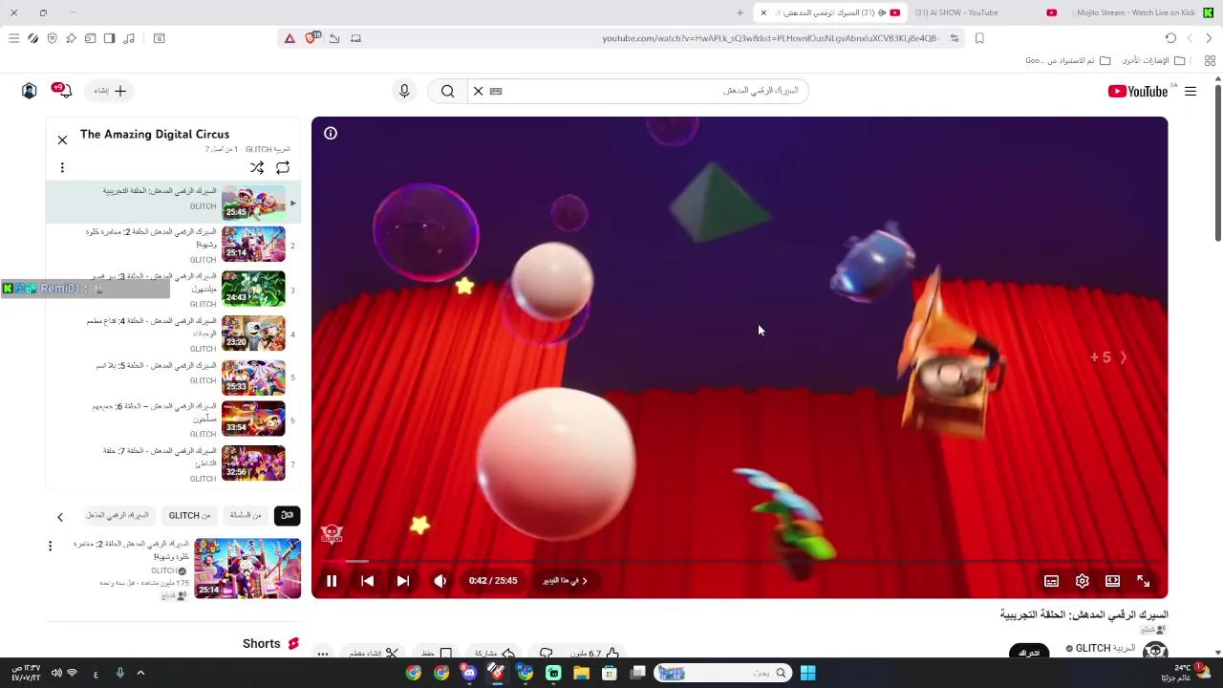Toggle browser sidebar panel

click(109, 38)
